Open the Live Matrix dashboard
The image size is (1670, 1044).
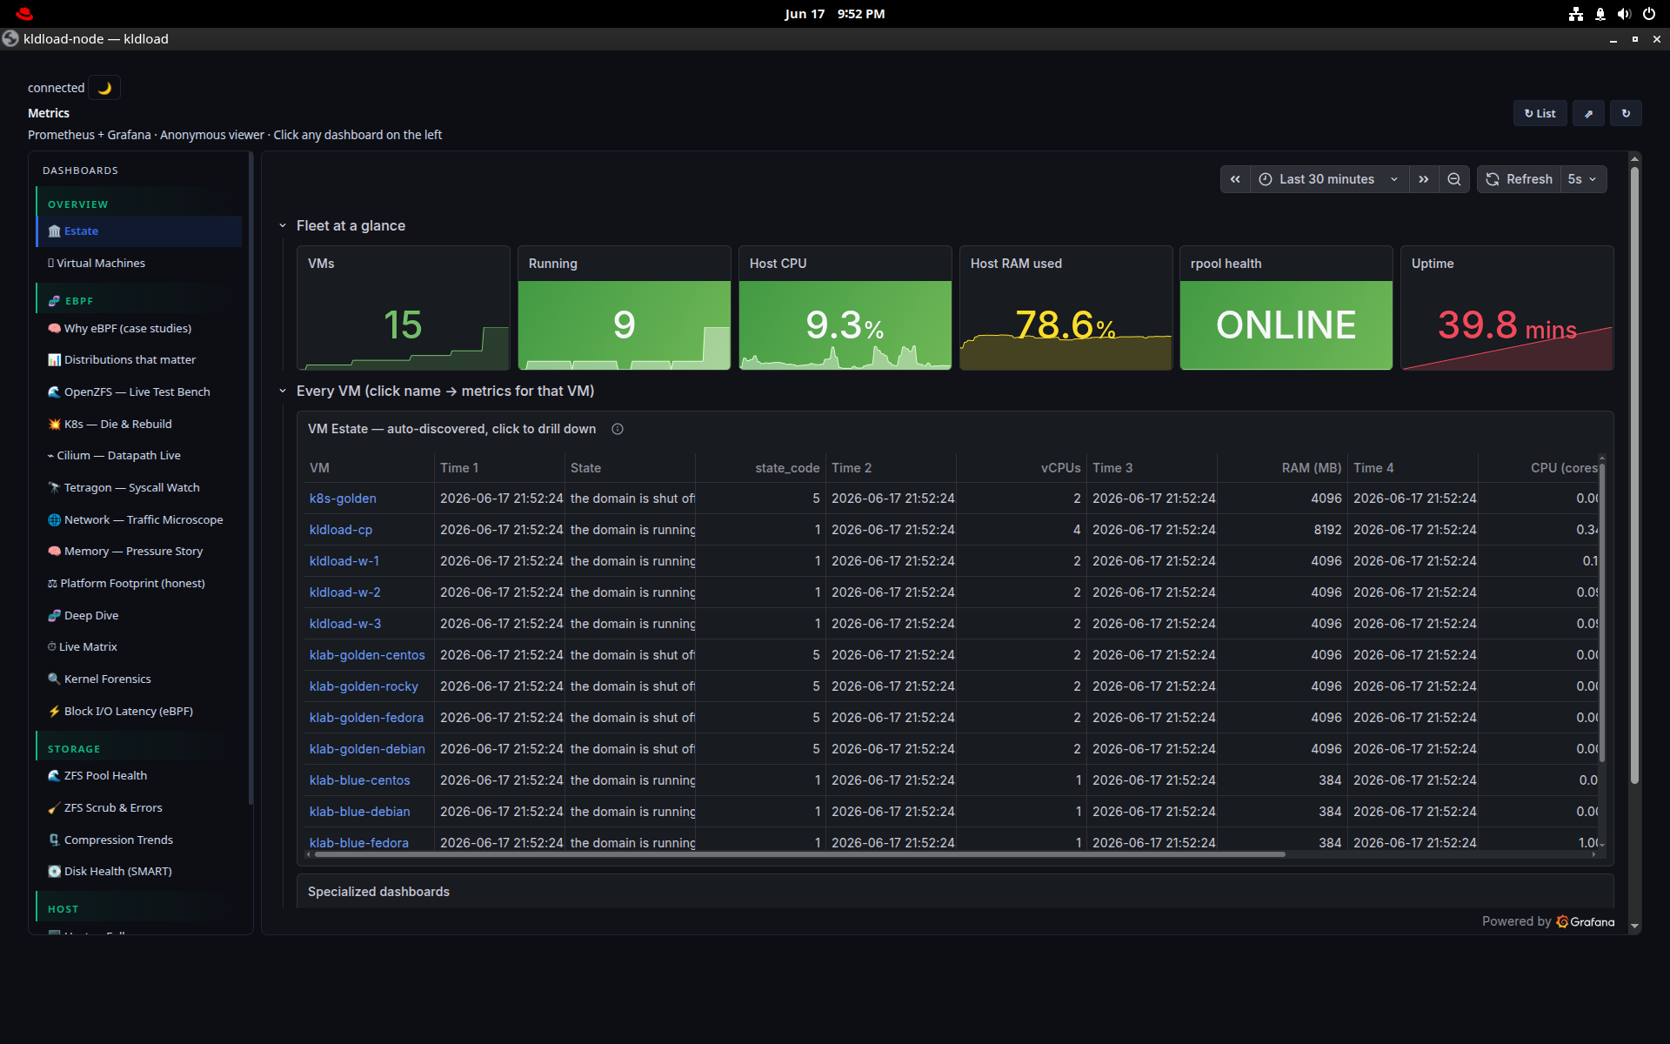tap(139, 647)
